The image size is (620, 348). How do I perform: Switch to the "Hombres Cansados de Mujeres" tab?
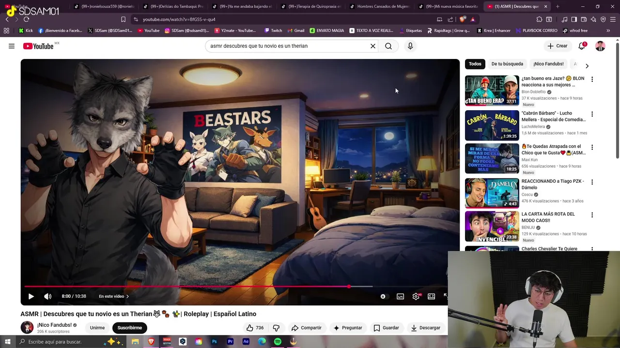click(x=379, y=6)
